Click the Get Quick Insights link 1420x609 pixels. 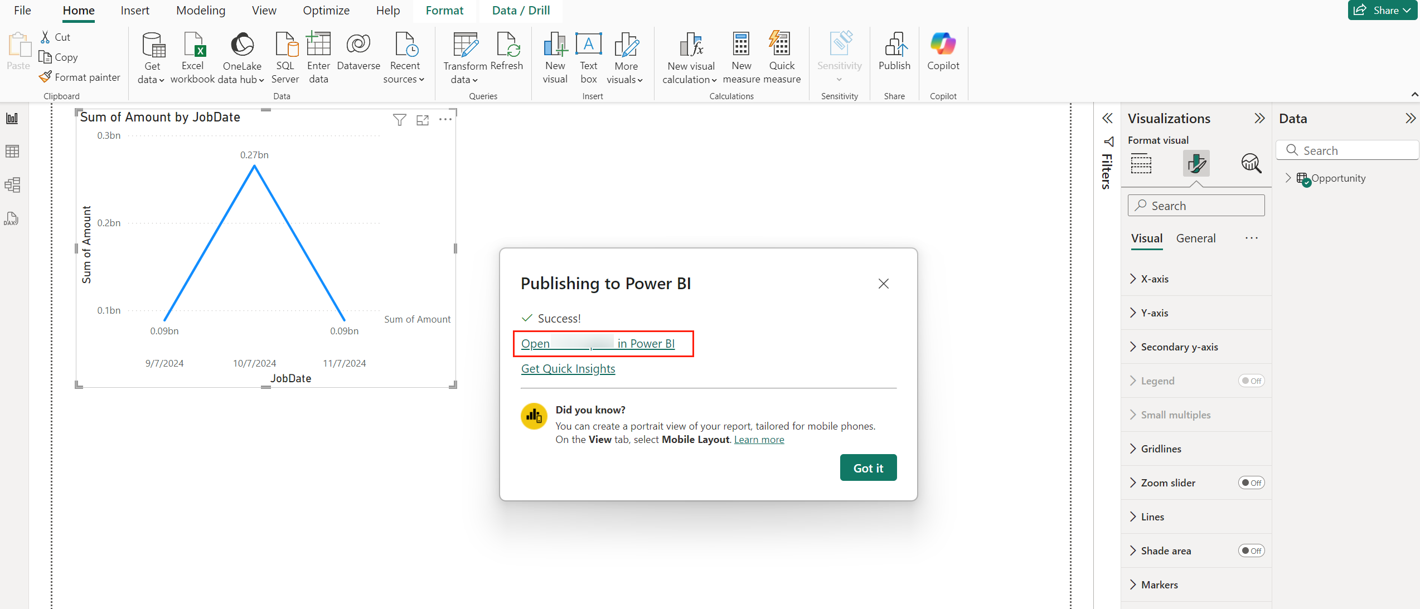(x=568, y=368)
